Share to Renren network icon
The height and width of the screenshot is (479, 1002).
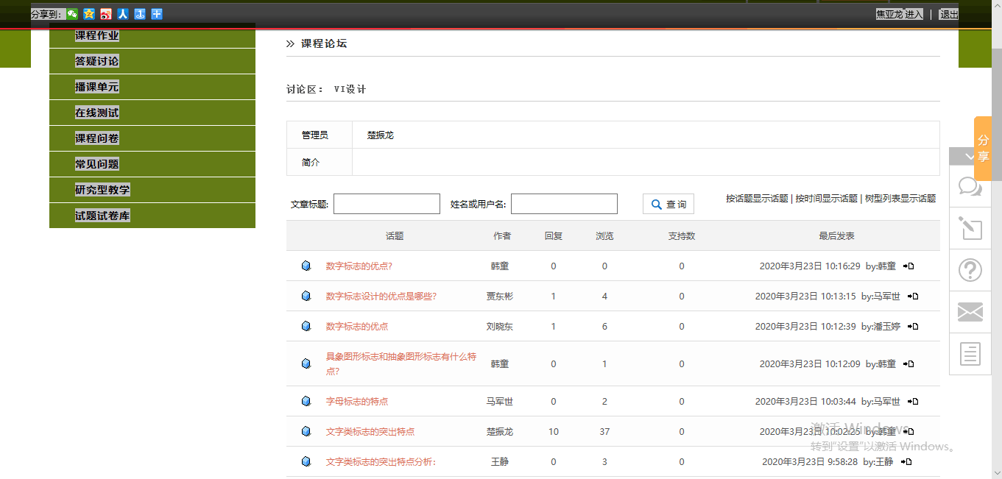123,14
